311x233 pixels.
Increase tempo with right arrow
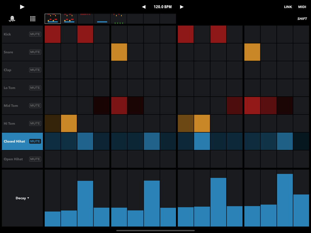pos(182,7)
